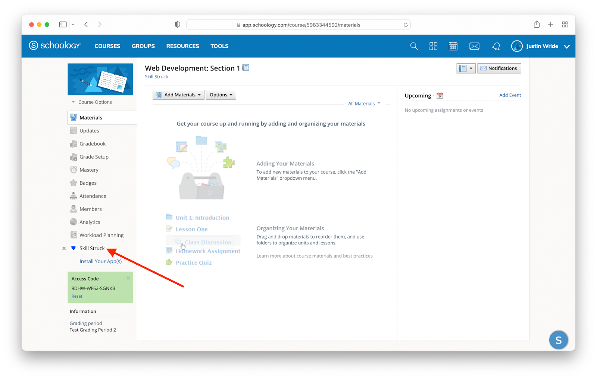Click the Safari address bar
The image size is (597, 379).
(x=298, y=25)
